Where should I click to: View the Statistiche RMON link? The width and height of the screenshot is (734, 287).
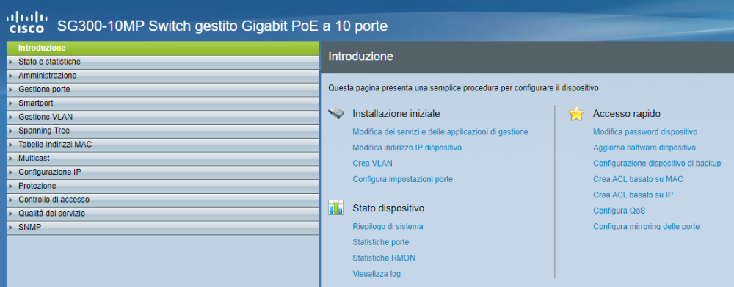384,258
